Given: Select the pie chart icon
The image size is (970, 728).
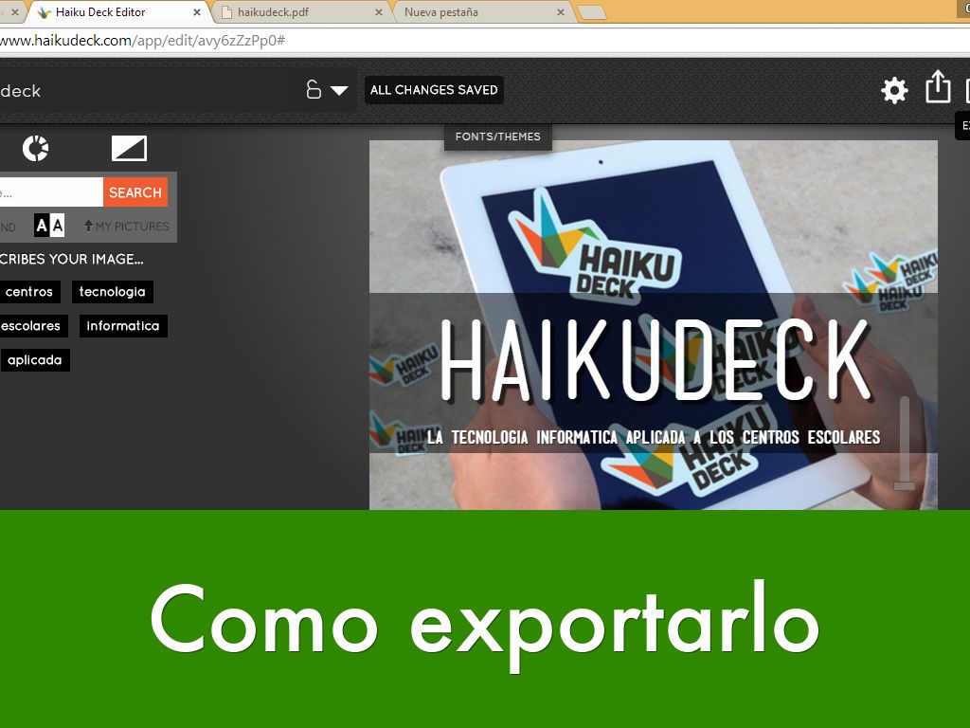Looking at the screenshot, I should tap(36, 148).
